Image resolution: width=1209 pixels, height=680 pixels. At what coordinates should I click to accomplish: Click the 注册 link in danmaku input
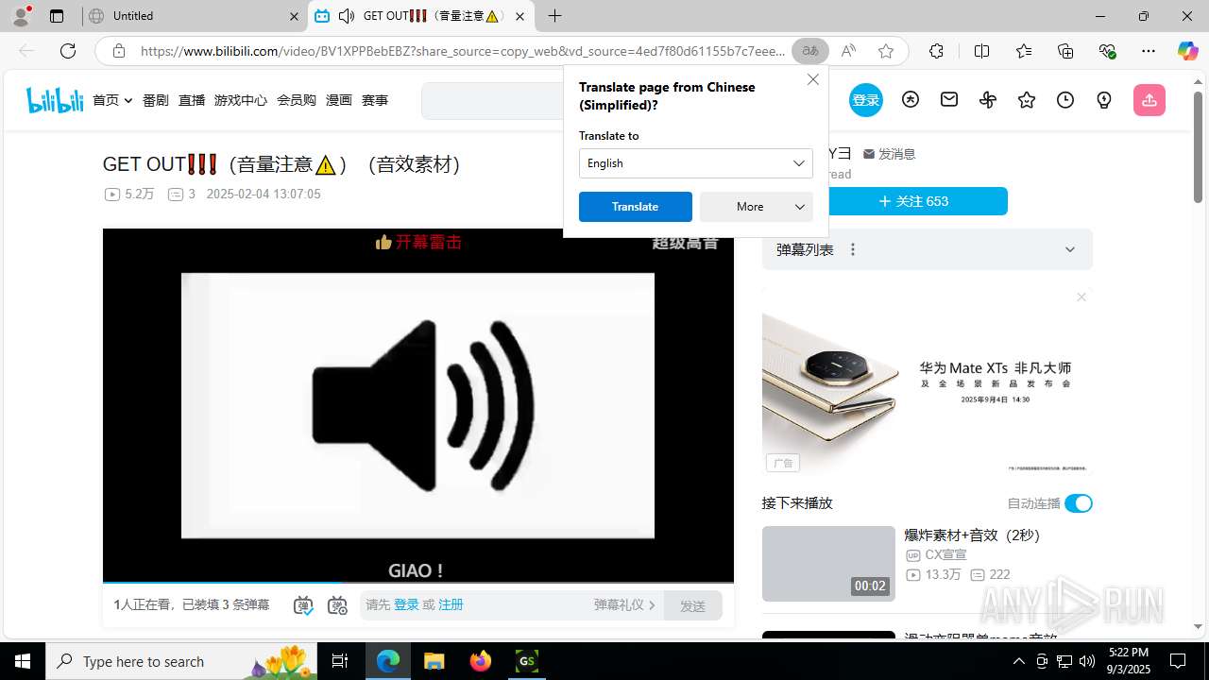(451, 604)
